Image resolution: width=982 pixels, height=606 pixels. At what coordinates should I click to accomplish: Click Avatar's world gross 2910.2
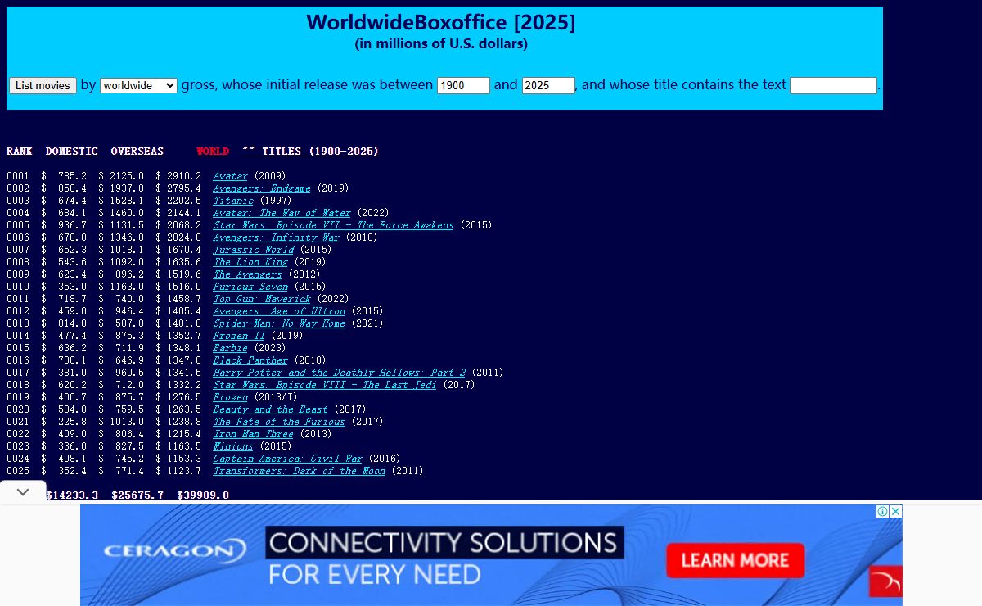(x=184, y=176)
